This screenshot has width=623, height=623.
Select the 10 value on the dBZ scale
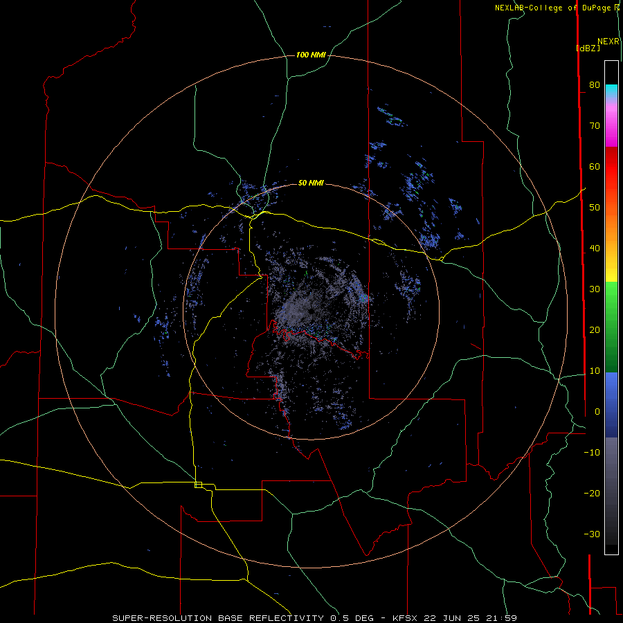tap(595, 371)
